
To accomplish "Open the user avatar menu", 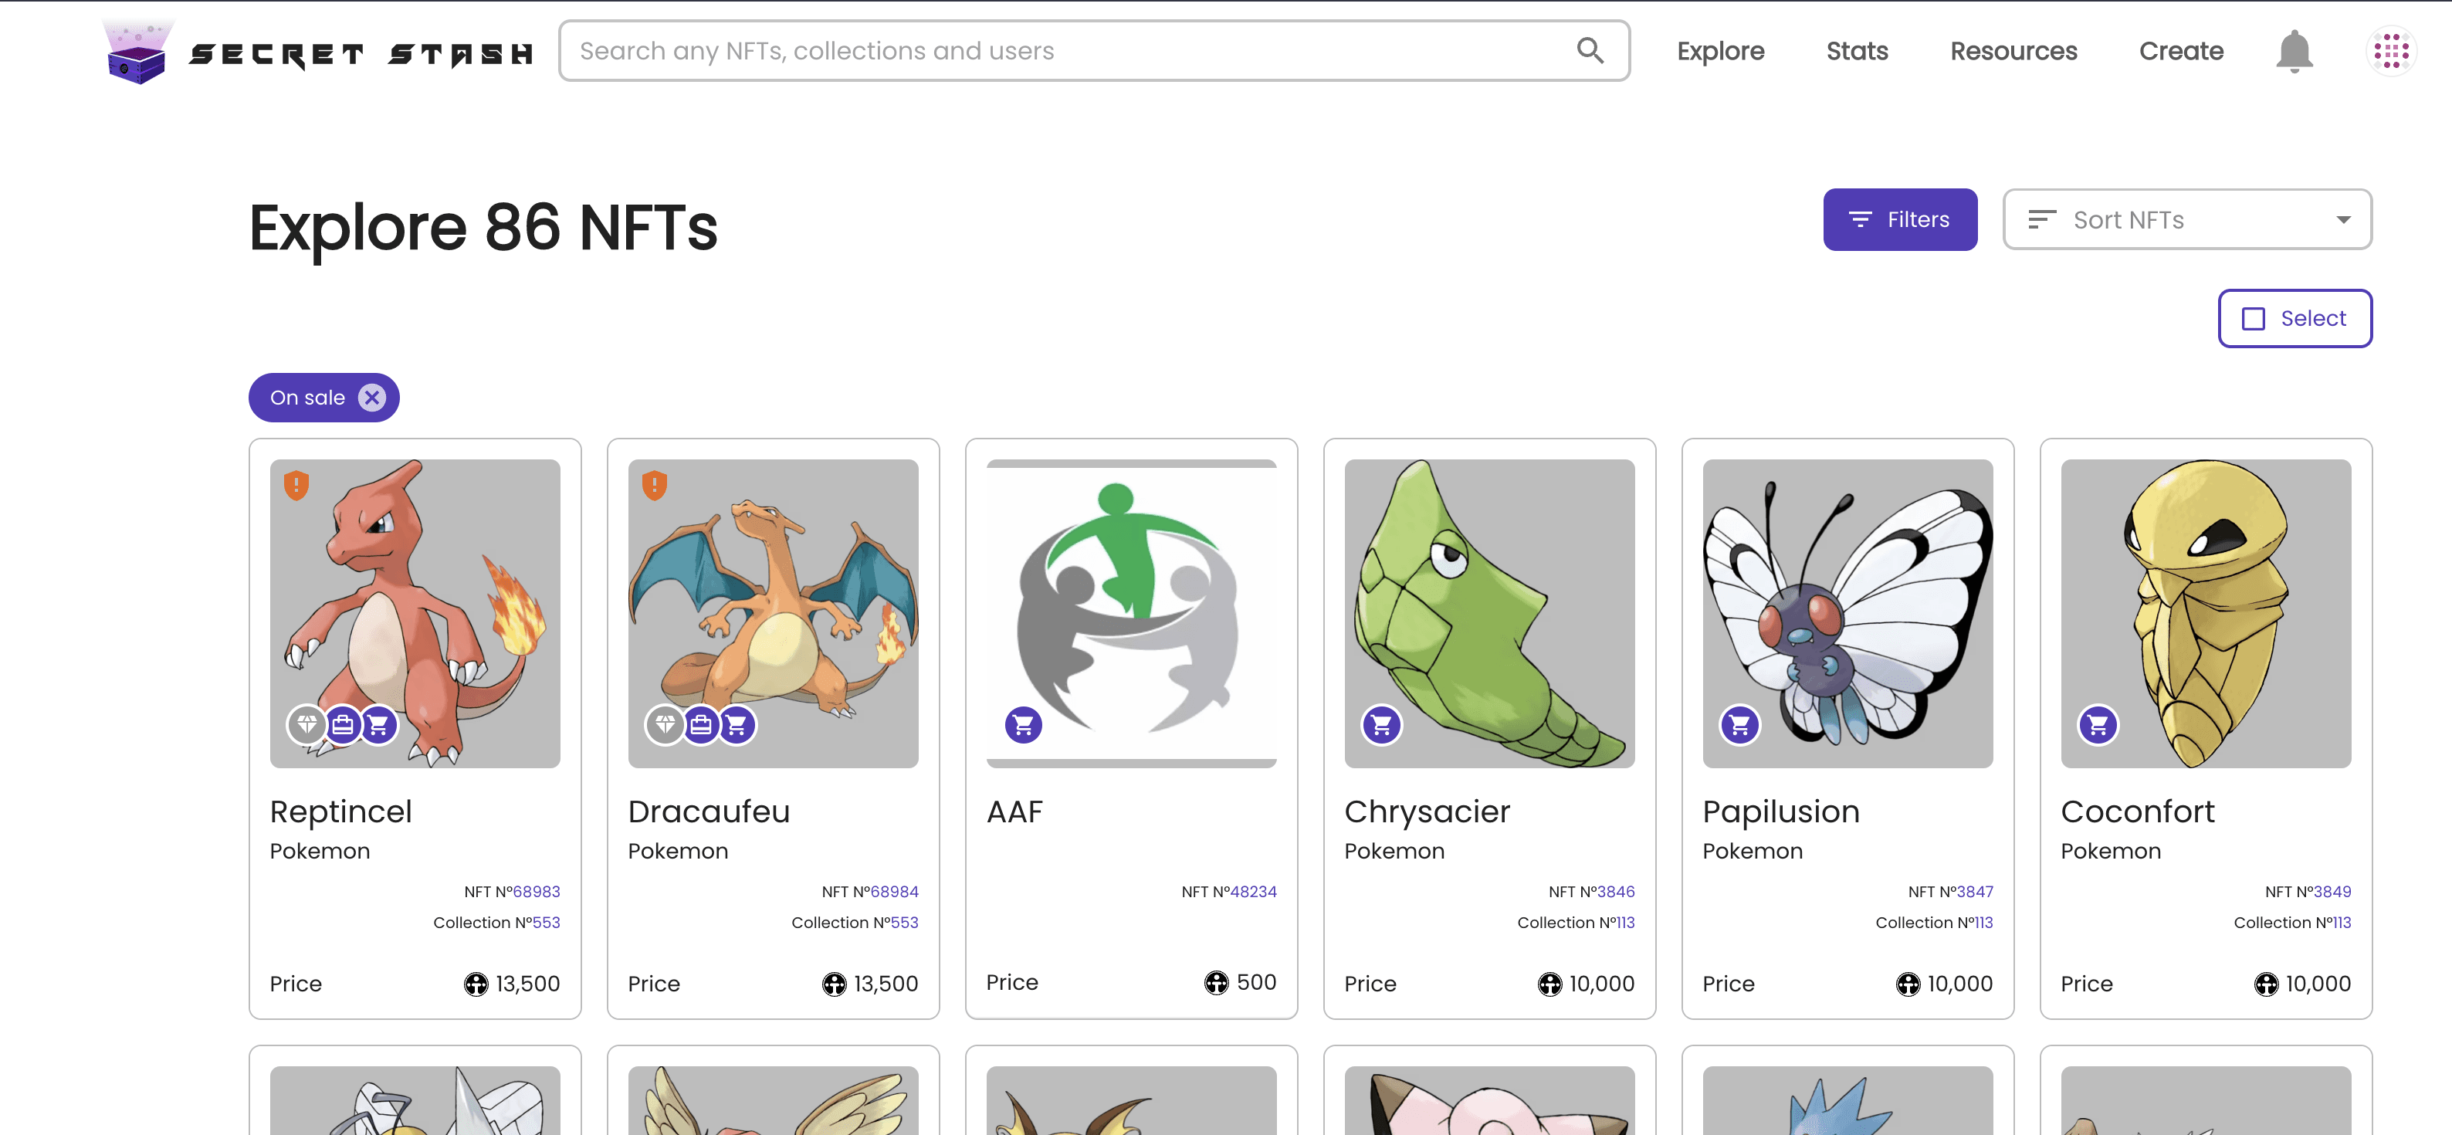I will pyautogui.click(x=2390, y=52).
